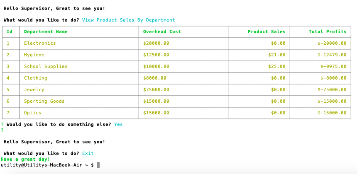Click the Total Profits column header
This screenshot has width=357, height=174.
click(x=327, y=31)
